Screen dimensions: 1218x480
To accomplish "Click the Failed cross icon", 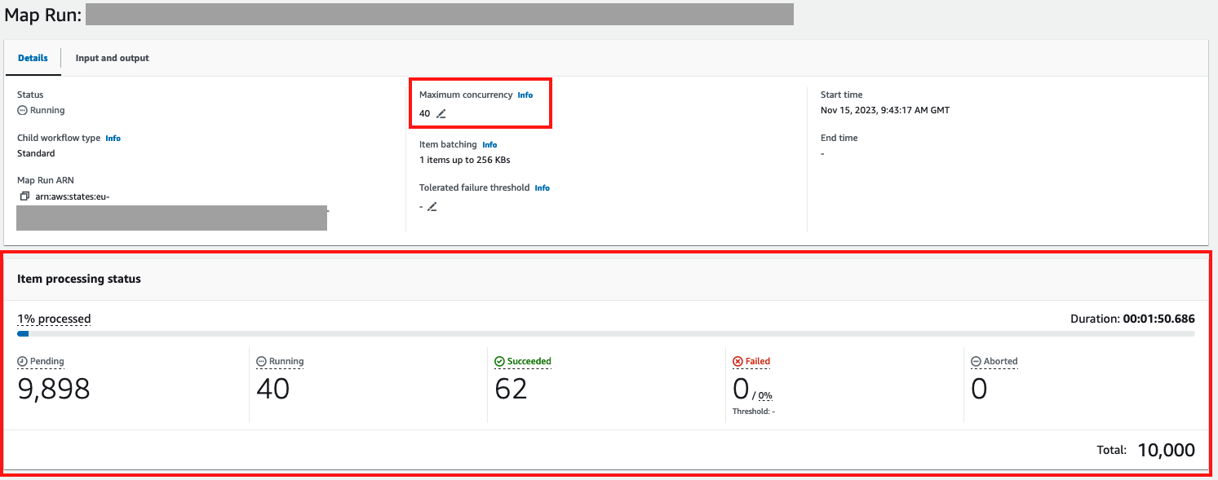I will pyautogui.click(x=737, y=361).
